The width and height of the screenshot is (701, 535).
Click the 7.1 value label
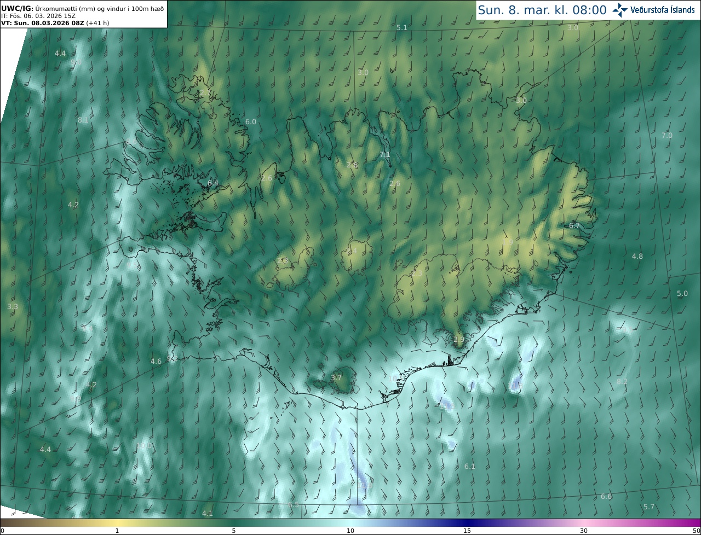[385, 155]
